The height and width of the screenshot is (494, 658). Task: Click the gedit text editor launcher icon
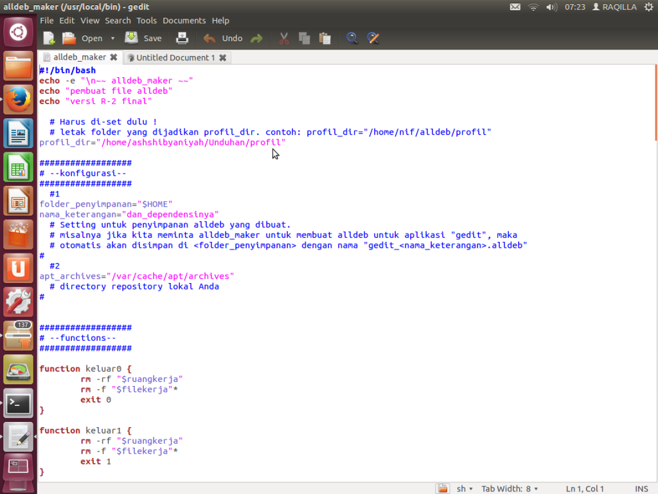(18, 437)
